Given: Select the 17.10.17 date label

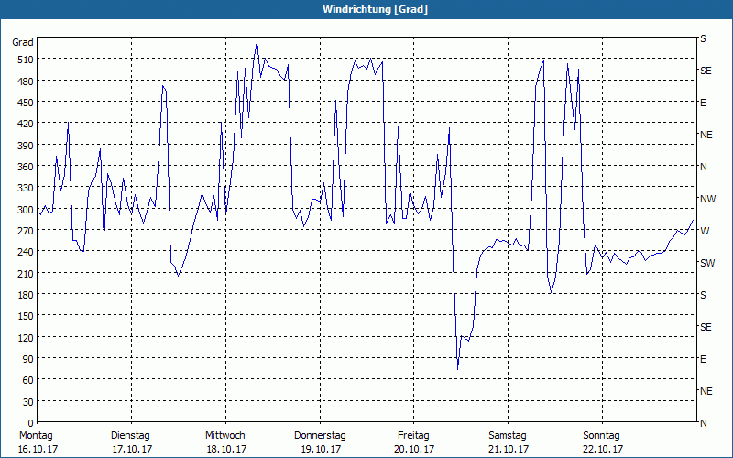Looking at the screenshot, I should point(132,449).
